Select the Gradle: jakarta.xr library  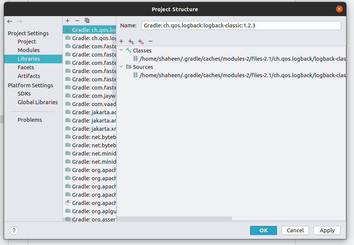click(x=89, y=129)
